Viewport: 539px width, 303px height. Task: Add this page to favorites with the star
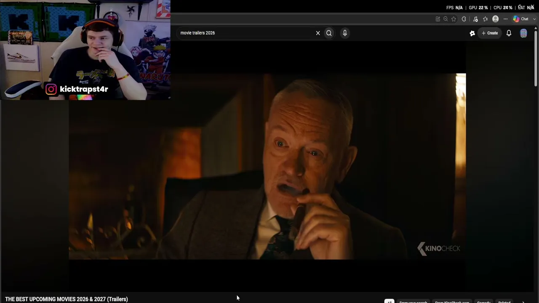tap(454, 19)
